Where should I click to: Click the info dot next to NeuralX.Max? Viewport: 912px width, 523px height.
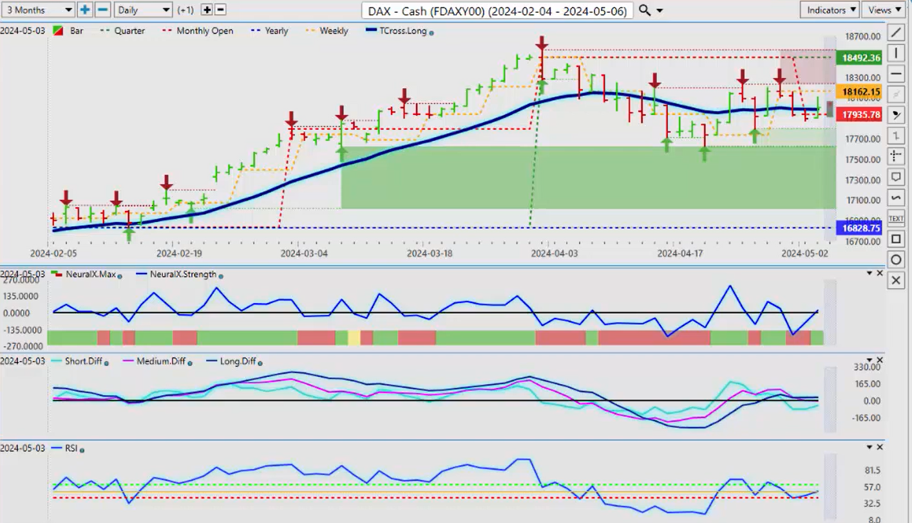tap(120, 276)
